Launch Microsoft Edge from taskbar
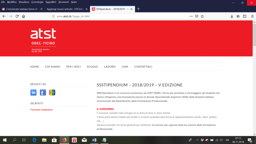This screenshot has width=256, height=144. pyautogui.click(x=34, y=140)
